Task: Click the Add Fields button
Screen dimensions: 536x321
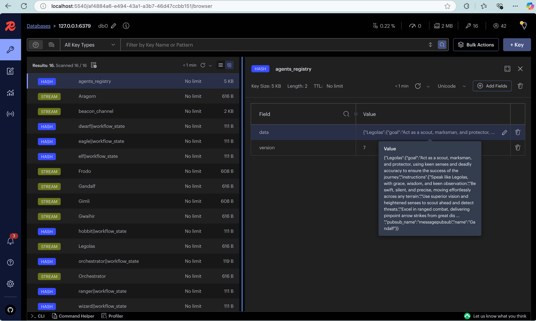Action: 492,86
